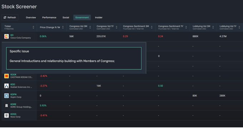This screenshot has width=243, height=137.
Task: Click KO Congress Sentiment 3M value 0.29
Action: 125,36
